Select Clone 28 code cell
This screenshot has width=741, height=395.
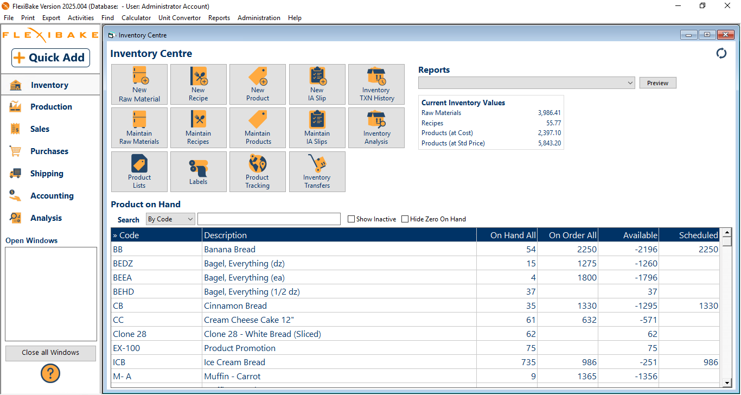pyautogui.click(x=157, y=334)
